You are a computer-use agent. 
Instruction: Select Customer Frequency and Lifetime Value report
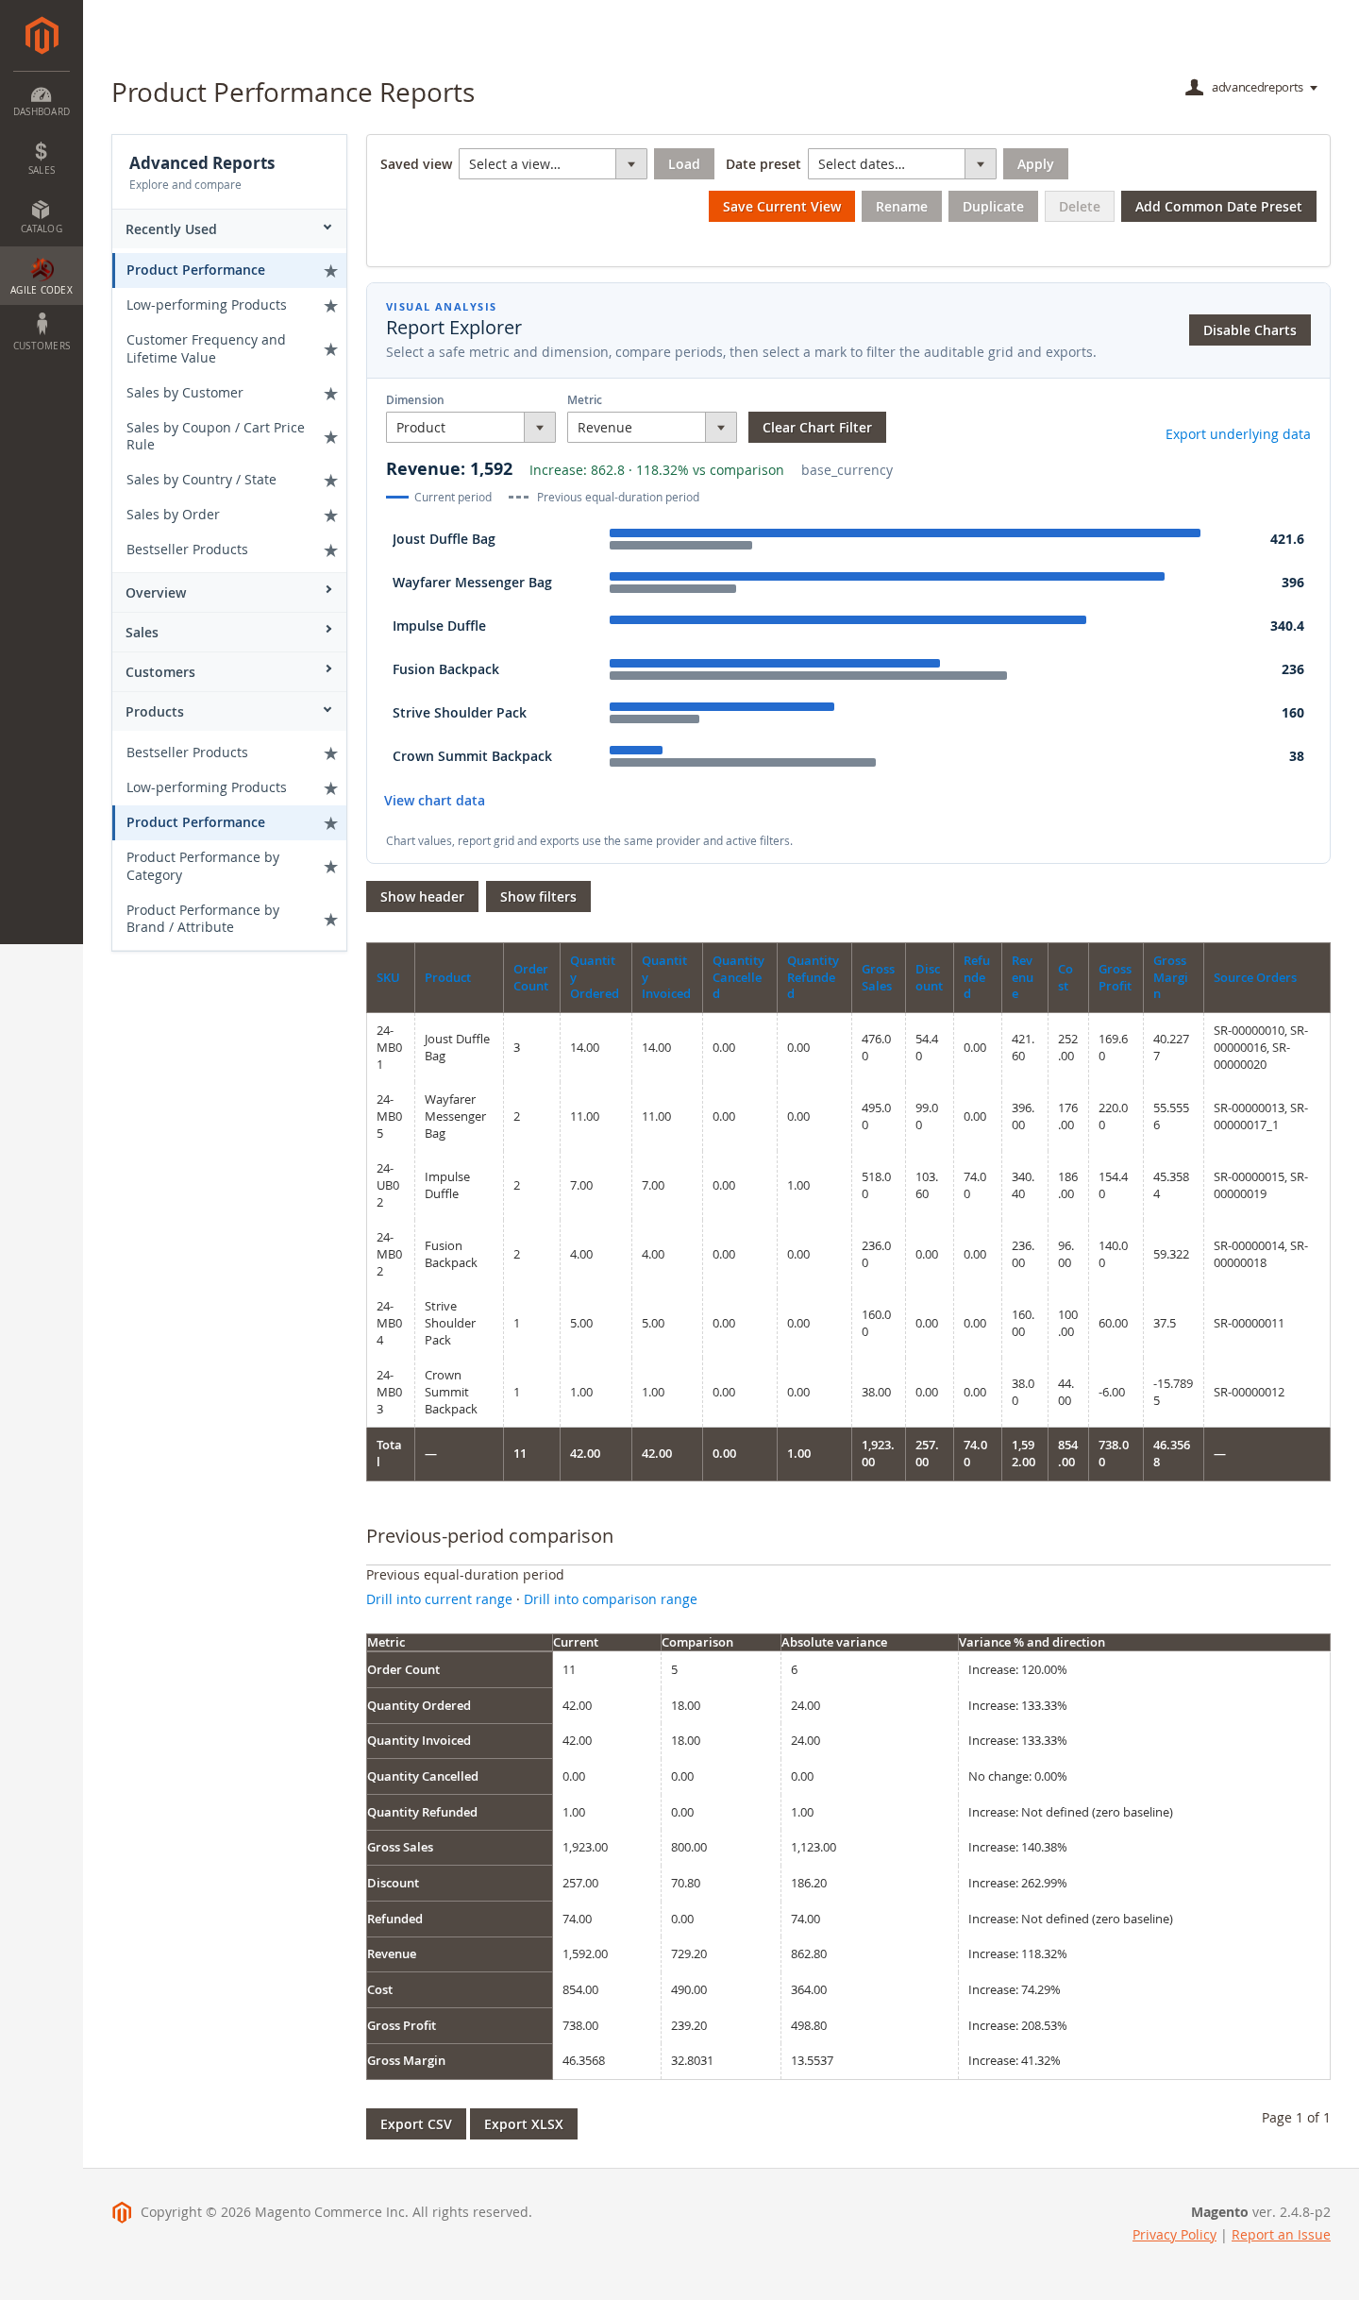coord(206,348)
